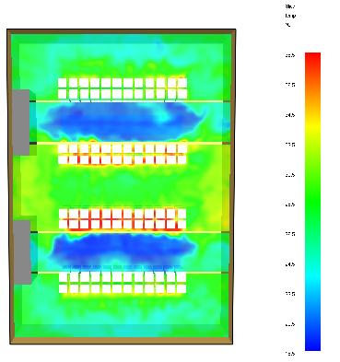The height and width of the screenshot is (362, 340).
Task: Select the lower grey cooling unit
Action: click(x=22, y=252)
